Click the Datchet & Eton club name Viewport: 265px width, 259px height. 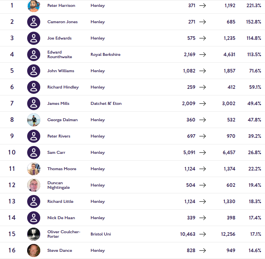[106, 104]
